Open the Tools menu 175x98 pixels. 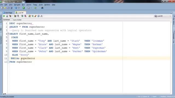point(41,5)
